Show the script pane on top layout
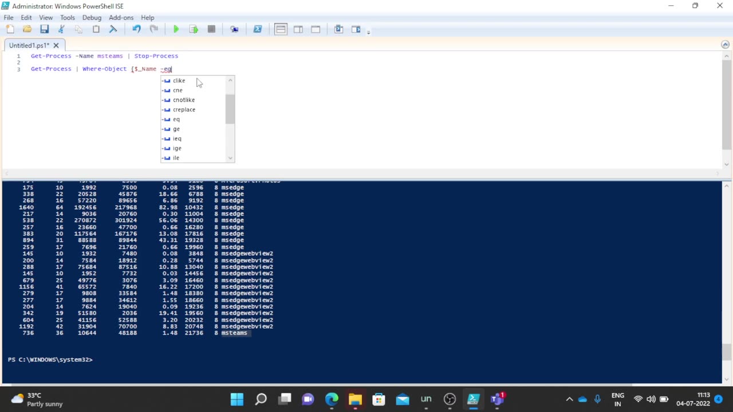Screen dimensions: 733x412 [281, 29]
